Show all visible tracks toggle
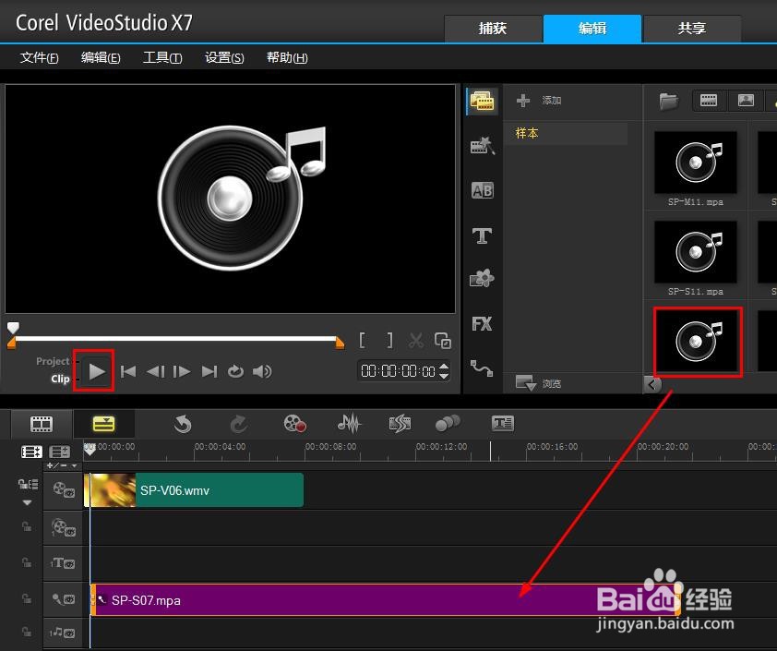The width and height of the screenshot is (777, 651). pos(31,452)
